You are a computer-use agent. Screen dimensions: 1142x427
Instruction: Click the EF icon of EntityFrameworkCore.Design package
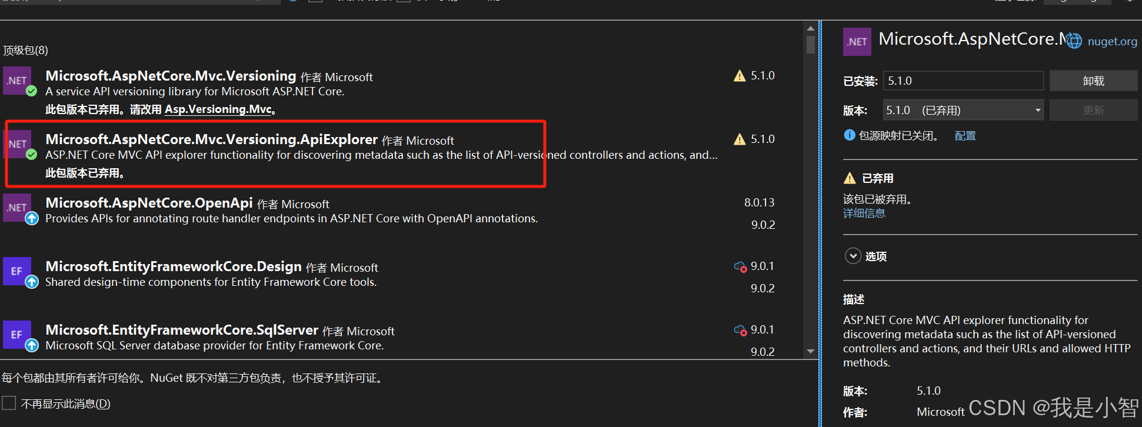pyautogui.click(x=17, y=271)
